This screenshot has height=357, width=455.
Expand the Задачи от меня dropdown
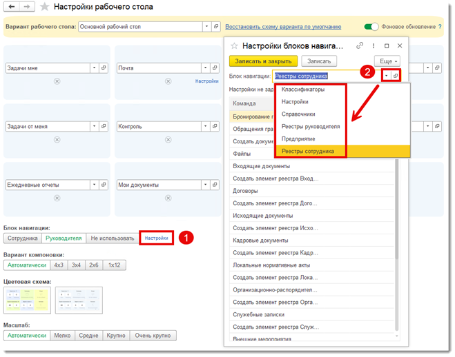[95, 127]
